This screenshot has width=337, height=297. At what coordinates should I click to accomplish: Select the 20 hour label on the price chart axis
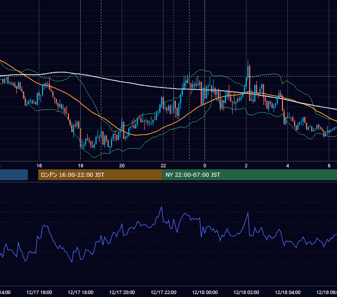coord(122,166)
